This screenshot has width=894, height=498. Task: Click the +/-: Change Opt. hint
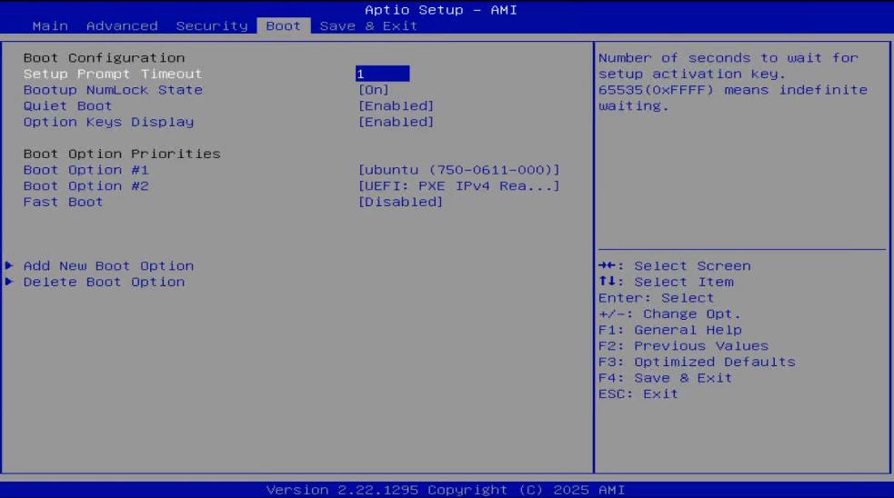(x=669, y=314)
